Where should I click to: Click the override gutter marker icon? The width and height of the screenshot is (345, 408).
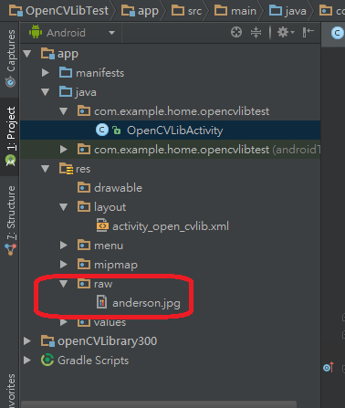pyautogui.click(x=329, y=368)
